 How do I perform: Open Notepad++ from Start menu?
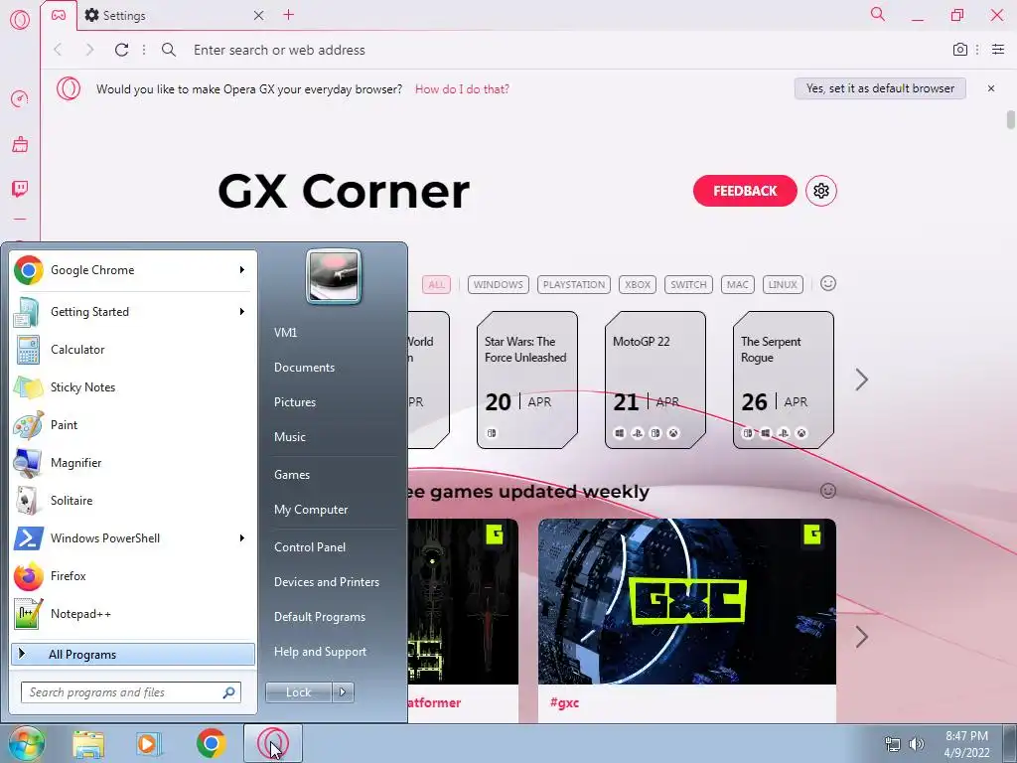pyautogui.click(x=134, y=614)
